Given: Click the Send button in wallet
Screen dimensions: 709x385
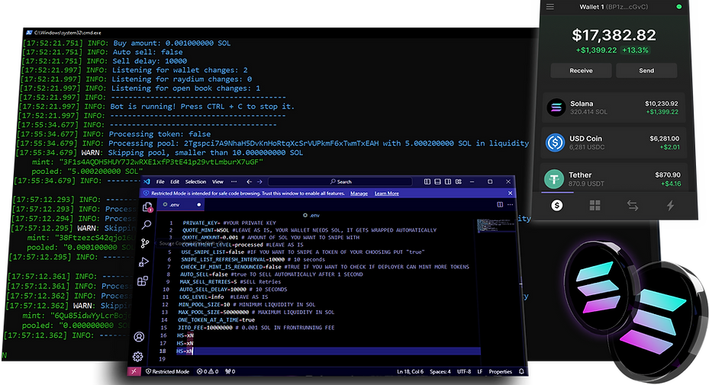Looking at the screenshot, I should 646,70.
